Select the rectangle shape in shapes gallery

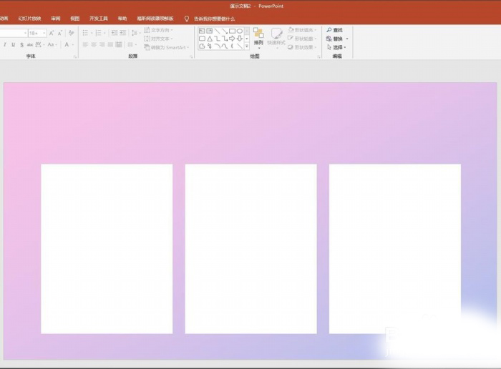232,31
